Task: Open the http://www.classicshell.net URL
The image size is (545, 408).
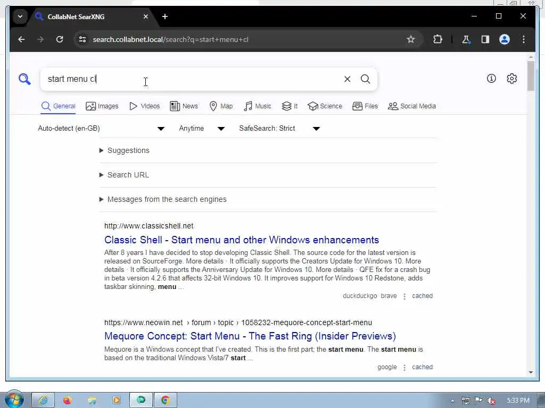Action: coord(149,226)
